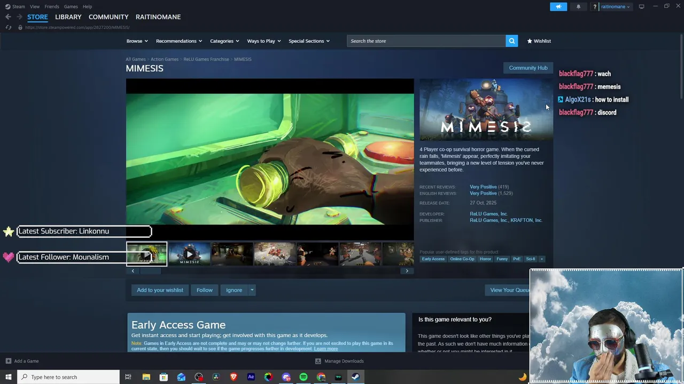Click the Learn more link

click(x=326, y=349)
